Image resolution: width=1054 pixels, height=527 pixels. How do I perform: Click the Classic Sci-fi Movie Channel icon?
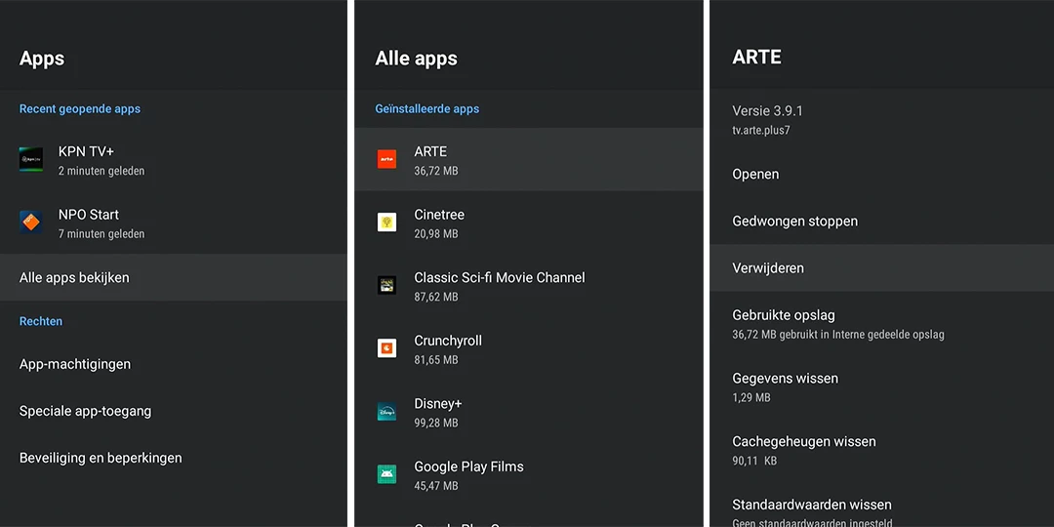click(387, 286)
